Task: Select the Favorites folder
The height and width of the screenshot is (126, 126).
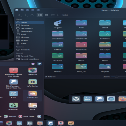Action: point(105,35)
